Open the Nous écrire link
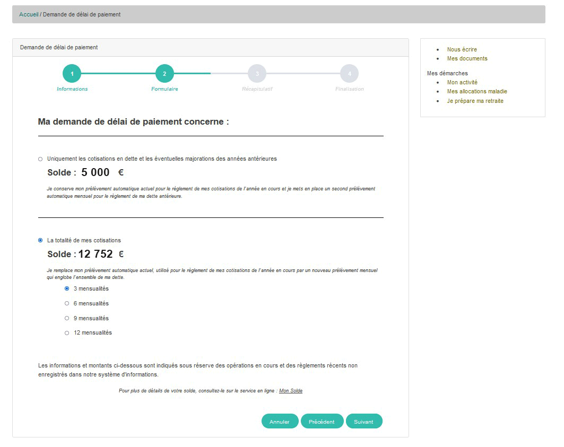 (462, 49)
